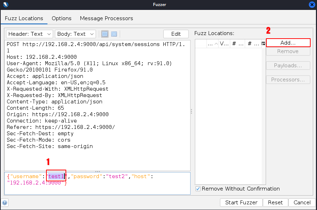Click the ZAP application icon in title bar
Image resolution: width=317 pixels, height=210 pixels.
coord(5,5)
